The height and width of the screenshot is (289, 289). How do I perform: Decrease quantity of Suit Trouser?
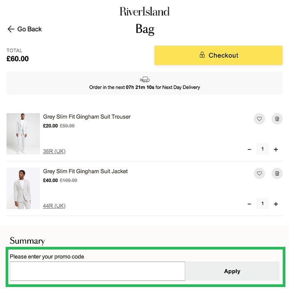coord(249,149)
